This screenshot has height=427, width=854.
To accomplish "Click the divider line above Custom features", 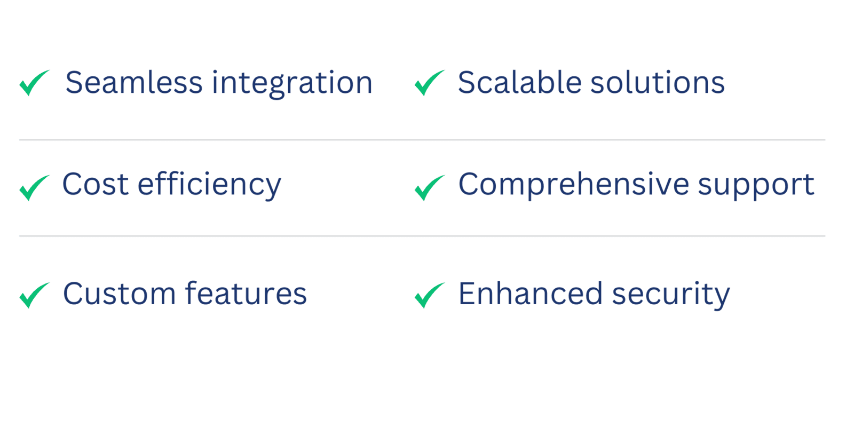I will coord(422,236).
